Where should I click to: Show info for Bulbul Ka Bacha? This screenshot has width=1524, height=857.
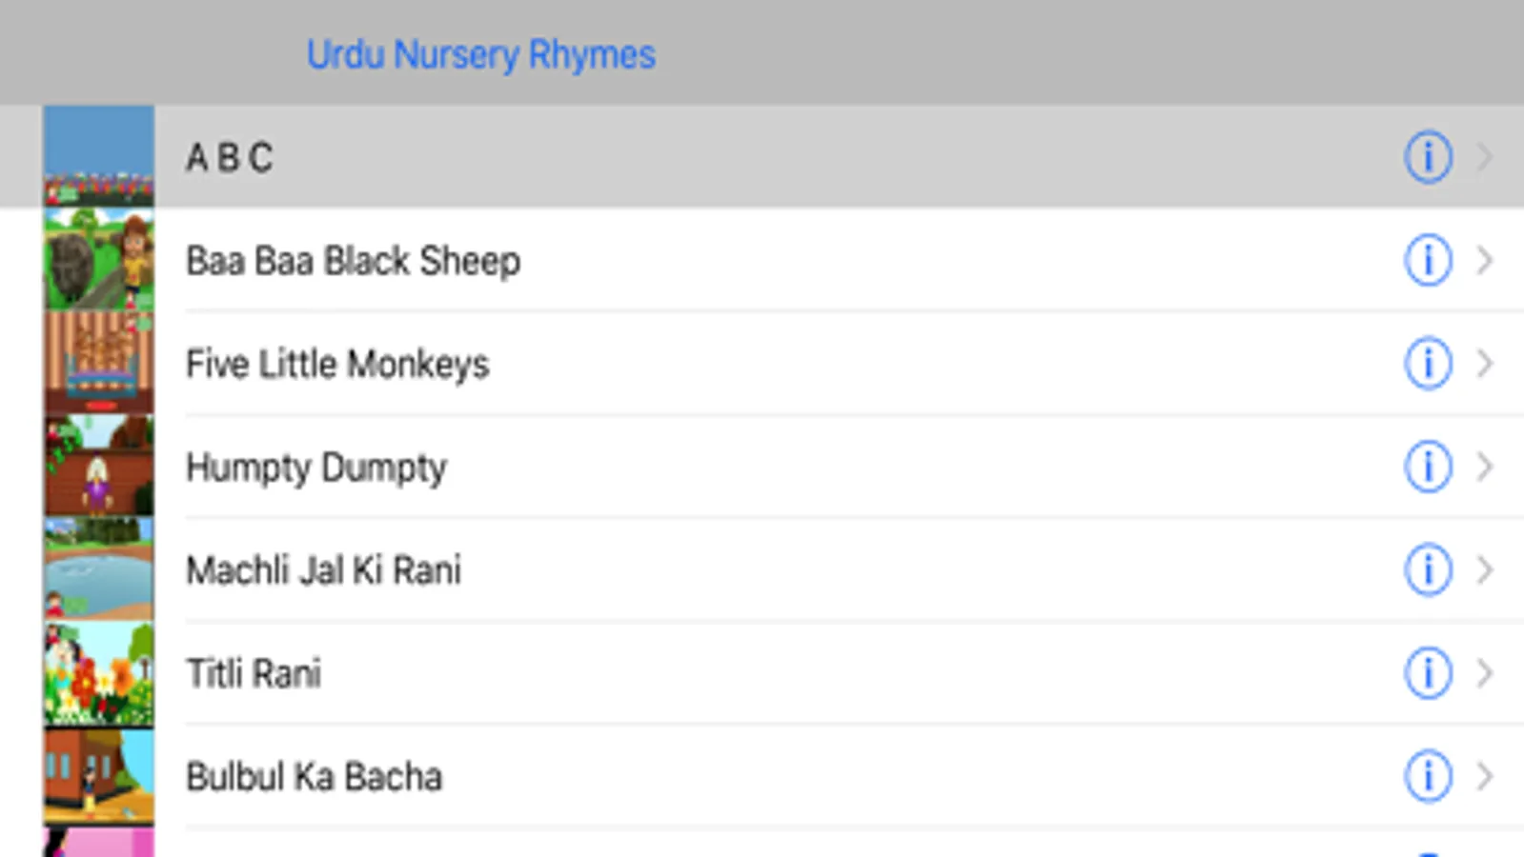[1428, 776]
